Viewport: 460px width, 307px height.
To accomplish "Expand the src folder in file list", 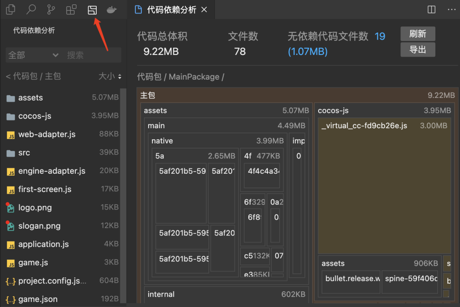I will tap(63, 153).
